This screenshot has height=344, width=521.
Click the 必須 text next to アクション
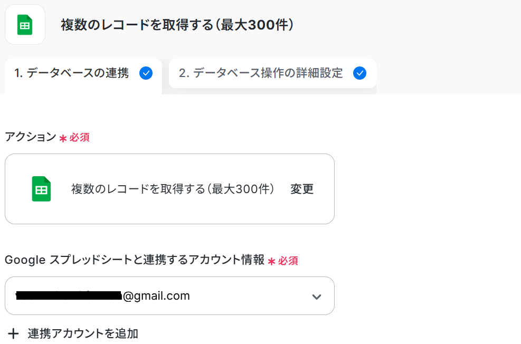80,138
